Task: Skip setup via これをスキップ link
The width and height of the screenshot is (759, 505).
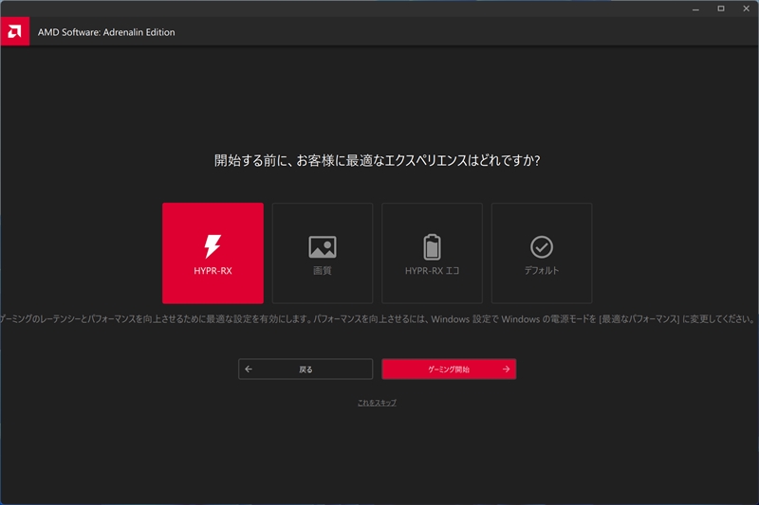Action: pyautogui.click(x=377, y=403)
